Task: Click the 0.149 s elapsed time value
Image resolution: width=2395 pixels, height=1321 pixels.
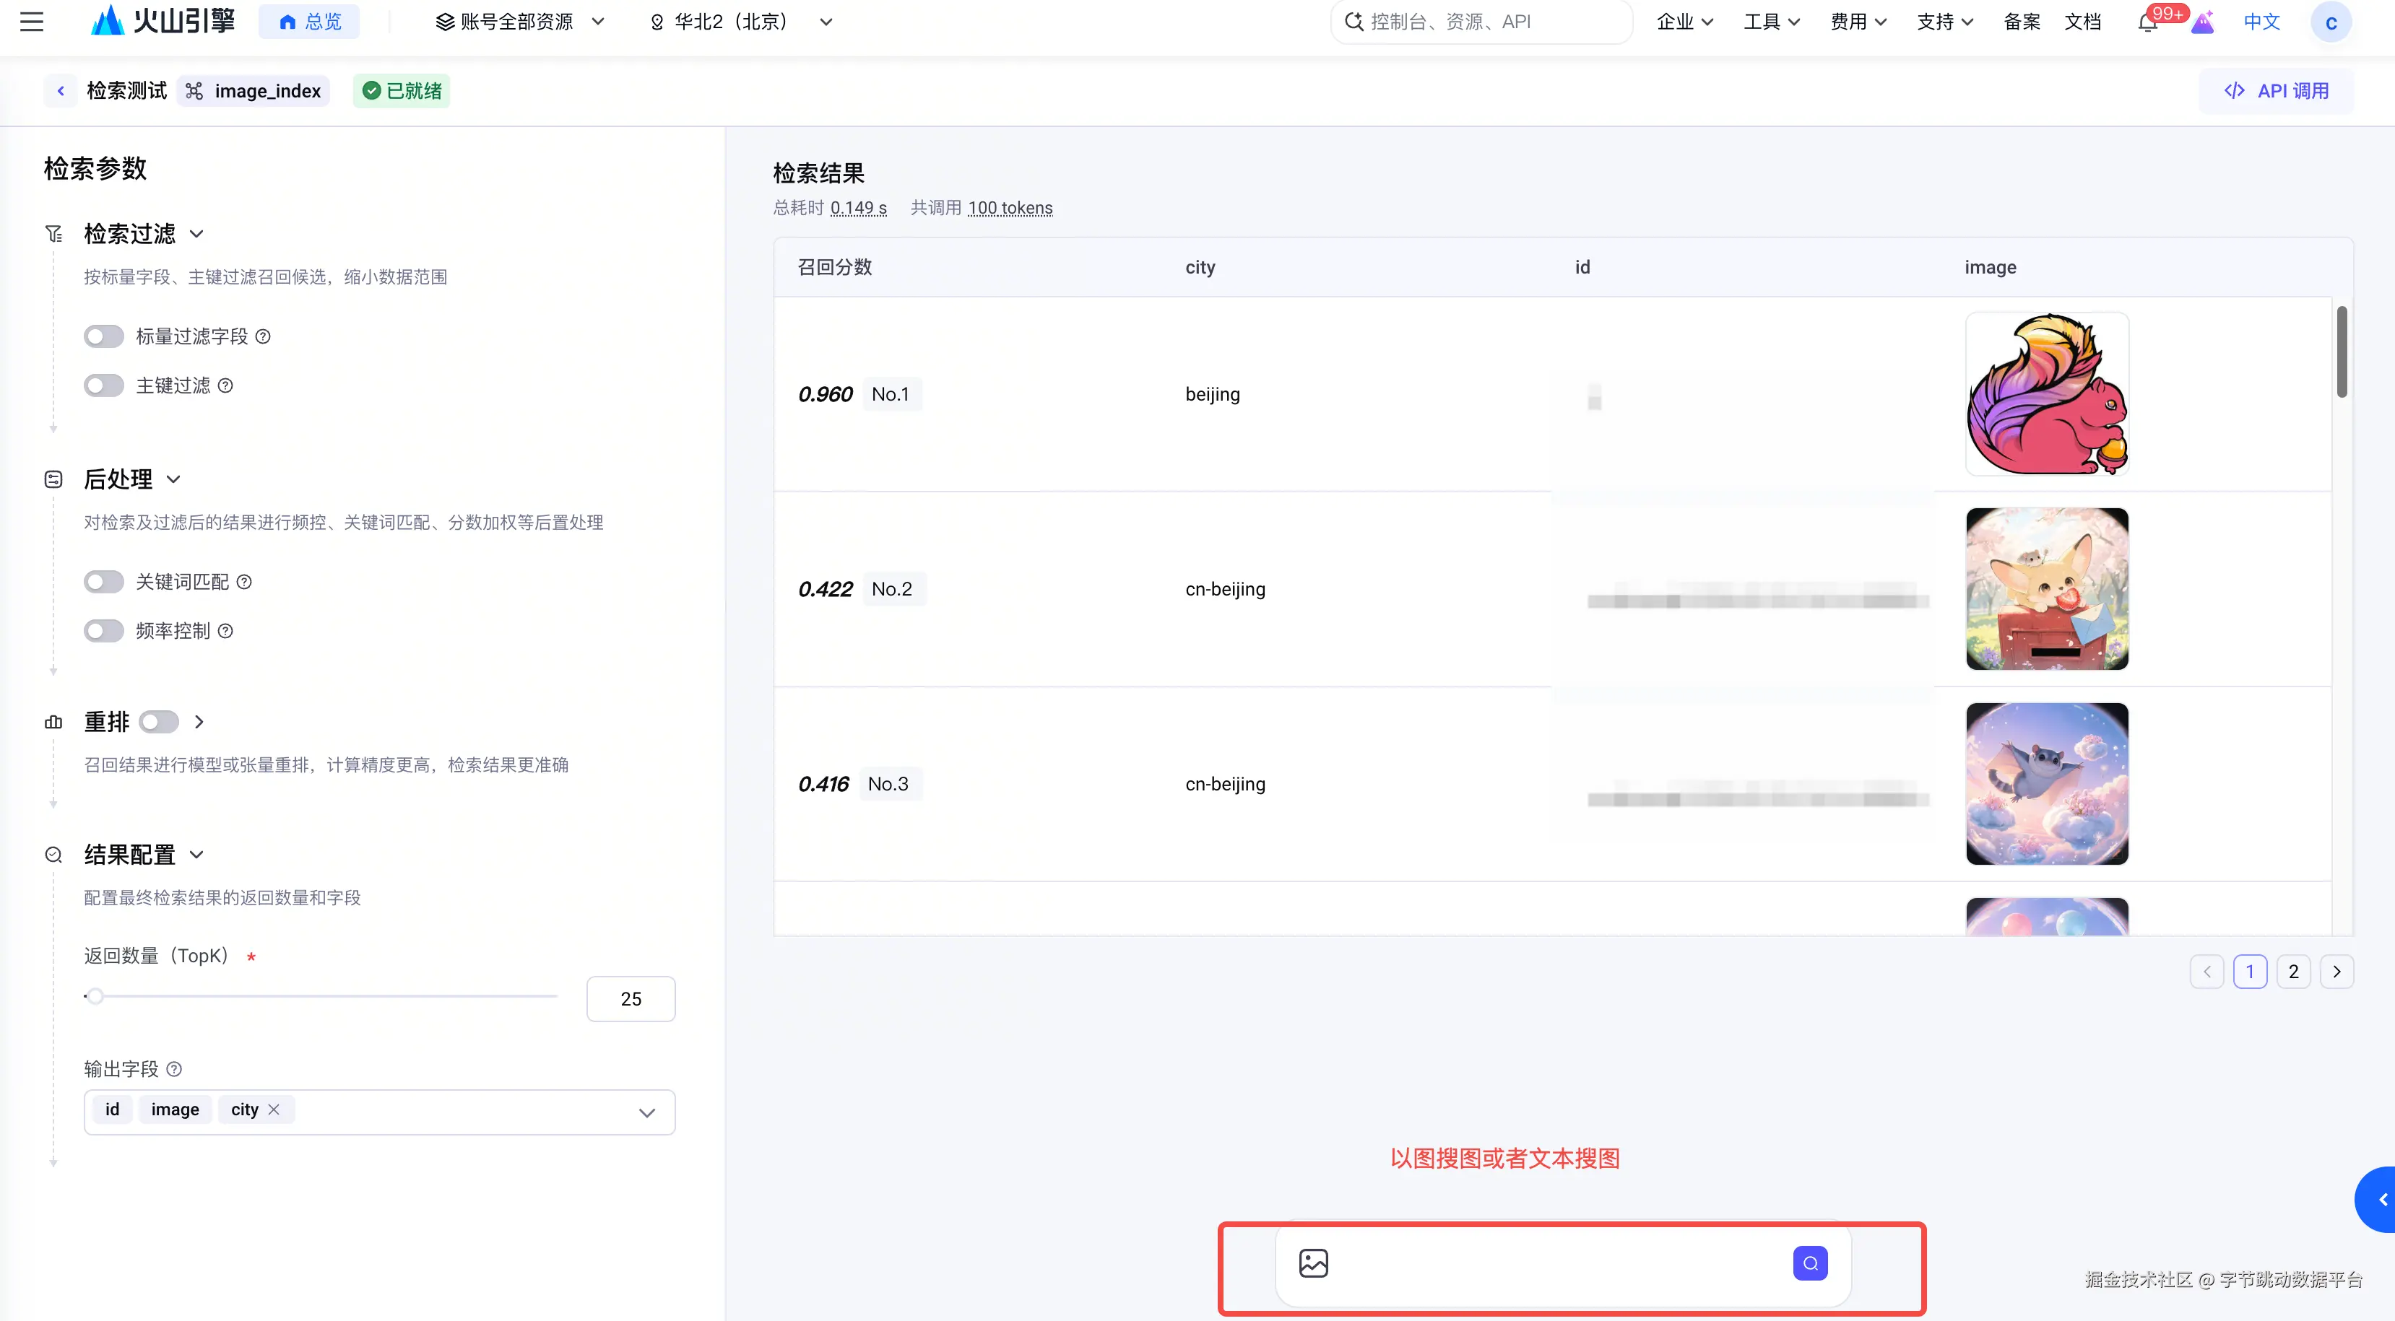Action: (858, 208)
